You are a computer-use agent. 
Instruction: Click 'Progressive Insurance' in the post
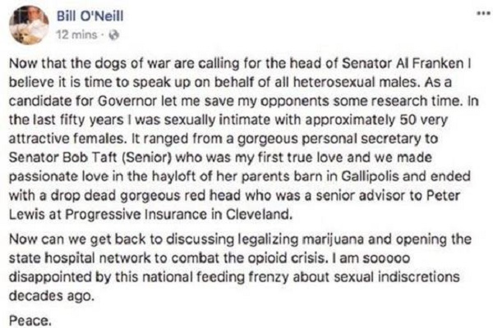tap(136, 214)
